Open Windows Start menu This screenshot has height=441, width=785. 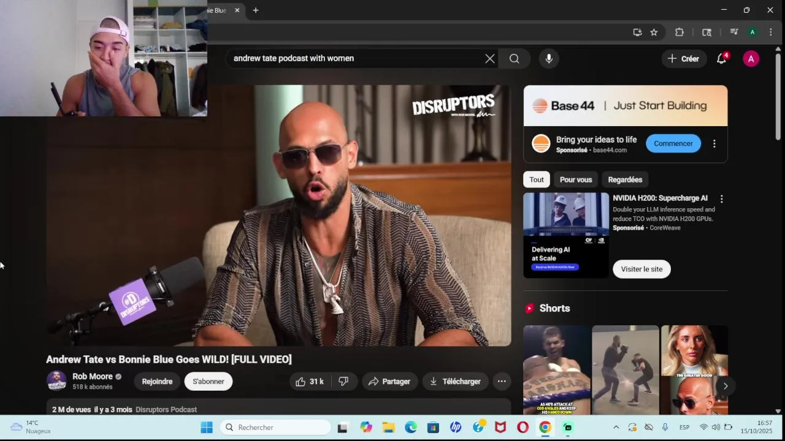tap(207, 428)
